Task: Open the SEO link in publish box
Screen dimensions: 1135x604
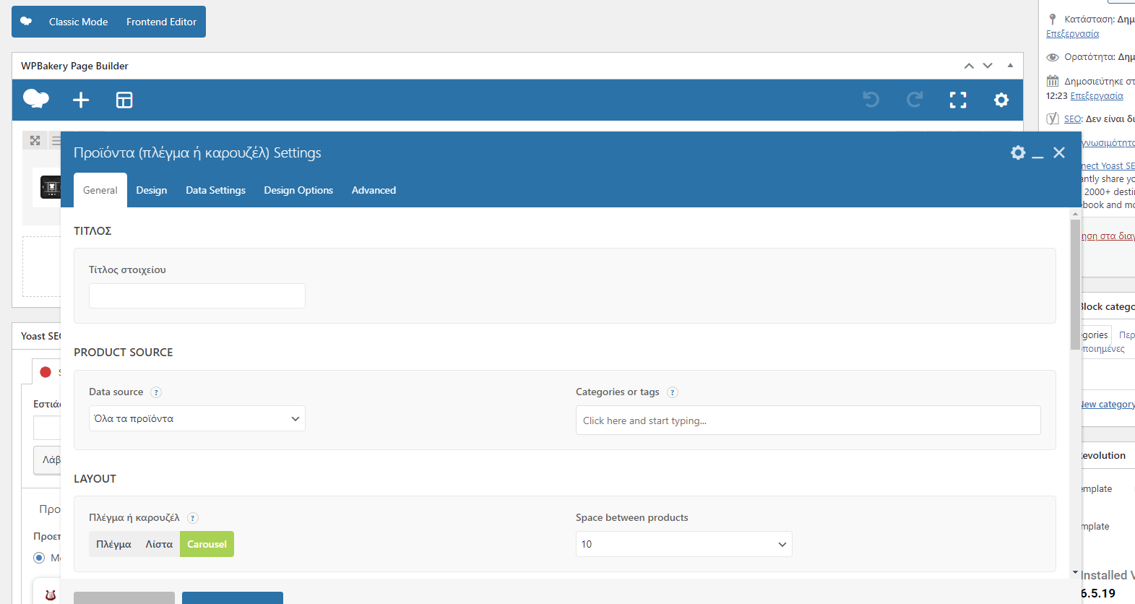Action: [1073, 119]
